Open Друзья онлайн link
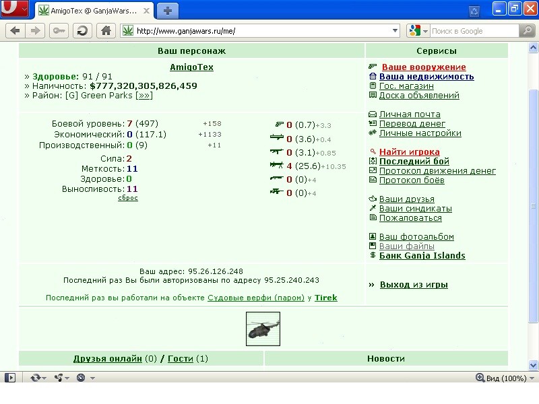Image resolution: width=539 pixels, height=404 pixels. 107,358
